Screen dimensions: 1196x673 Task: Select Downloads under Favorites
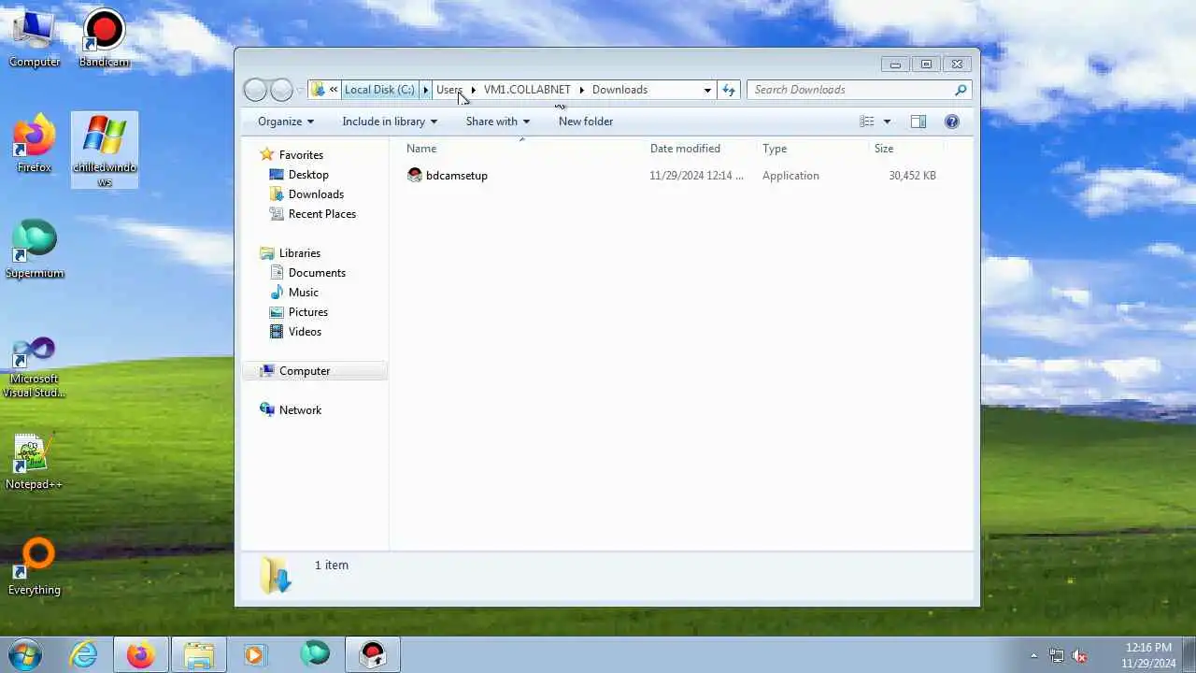pyautogui.click(x=316, y=194)
